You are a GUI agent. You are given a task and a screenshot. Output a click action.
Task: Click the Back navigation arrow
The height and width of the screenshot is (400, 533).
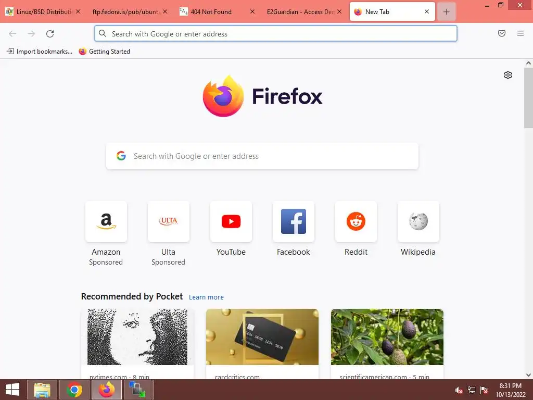[12, 34]
